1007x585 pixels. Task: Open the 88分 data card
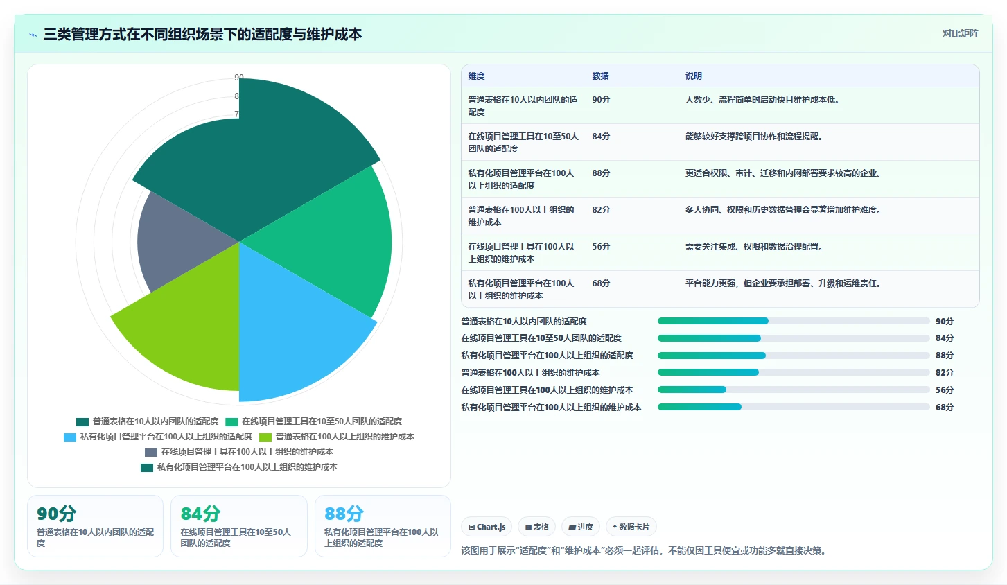point(383,526)
